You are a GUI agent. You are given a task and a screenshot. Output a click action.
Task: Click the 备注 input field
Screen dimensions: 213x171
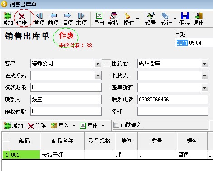173,111
